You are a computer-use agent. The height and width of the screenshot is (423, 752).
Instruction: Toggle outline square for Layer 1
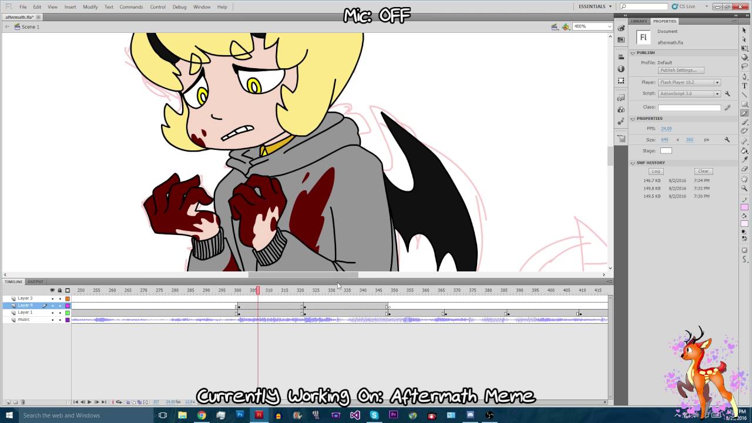point(68,313)
